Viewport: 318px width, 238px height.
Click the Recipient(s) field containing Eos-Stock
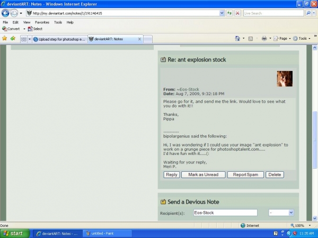(x=225, y=213)
